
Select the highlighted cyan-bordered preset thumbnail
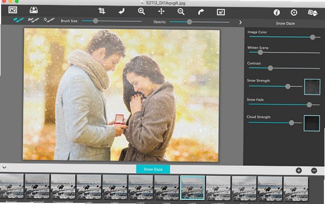tap(192, 188)
